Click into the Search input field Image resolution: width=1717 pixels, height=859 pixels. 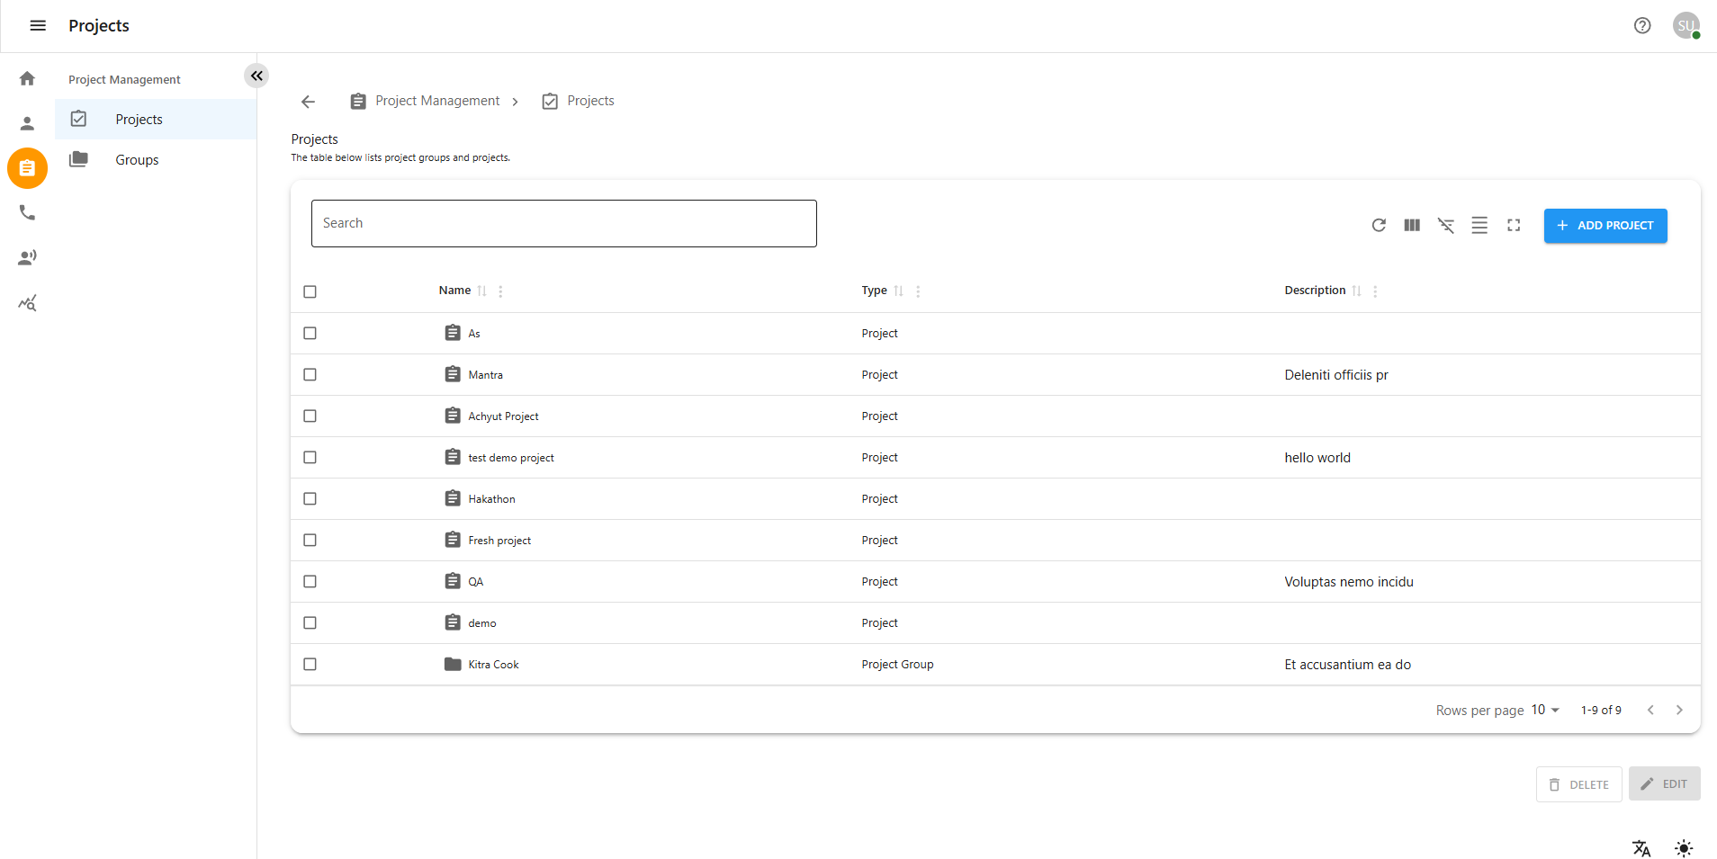click(563, 223)
